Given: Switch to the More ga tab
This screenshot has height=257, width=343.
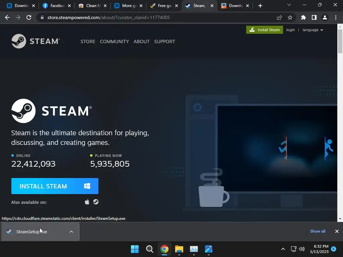Looking at the screenshot, I should click(x=129, y=6).
